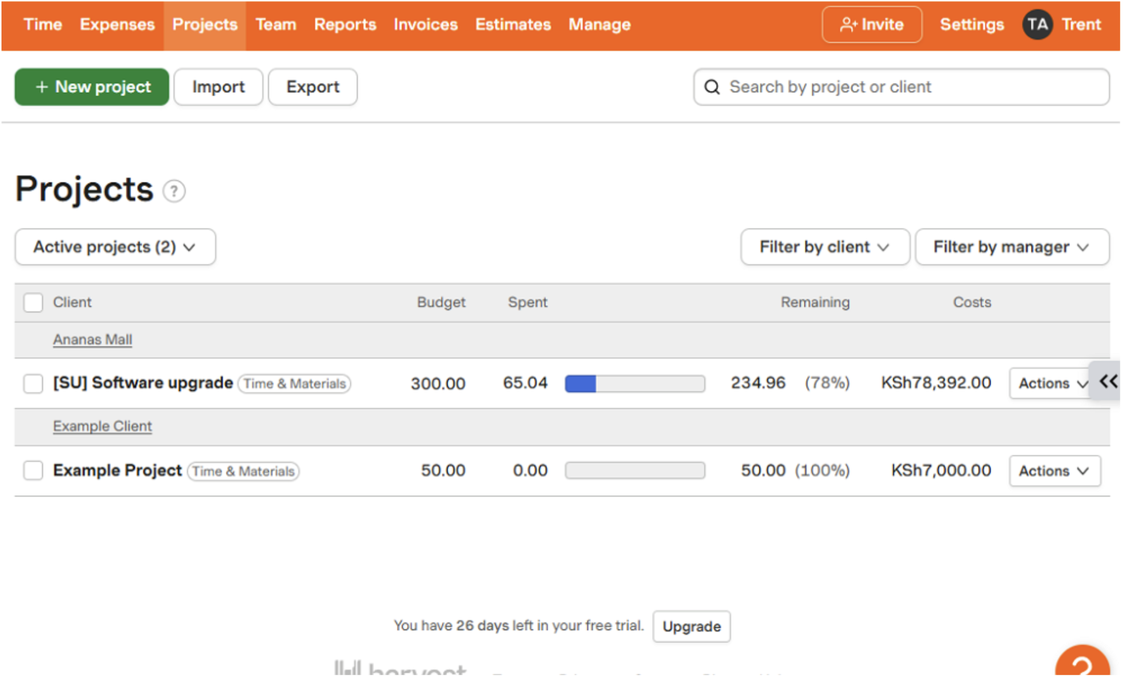
Task: Click the plus icon on New project
Action: 42,87
